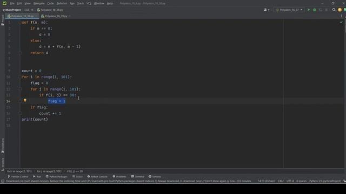Viewport: 346px width, 194px height.
Task: Collapse the for j loop fold marker
Action: pos(20,89)
